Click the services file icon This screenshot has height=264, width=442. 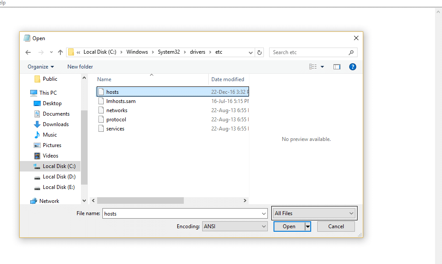(101, 128)
